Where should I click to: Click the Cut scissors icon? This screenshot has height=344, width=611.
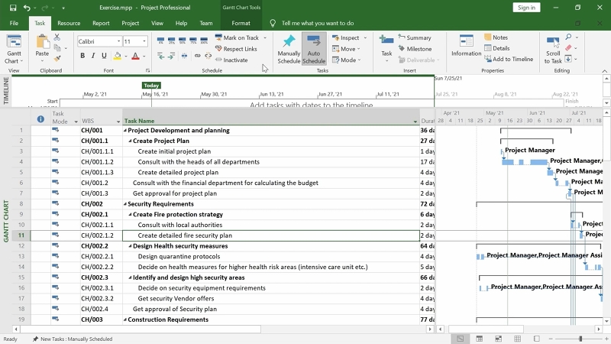click(x=57, y=37)
